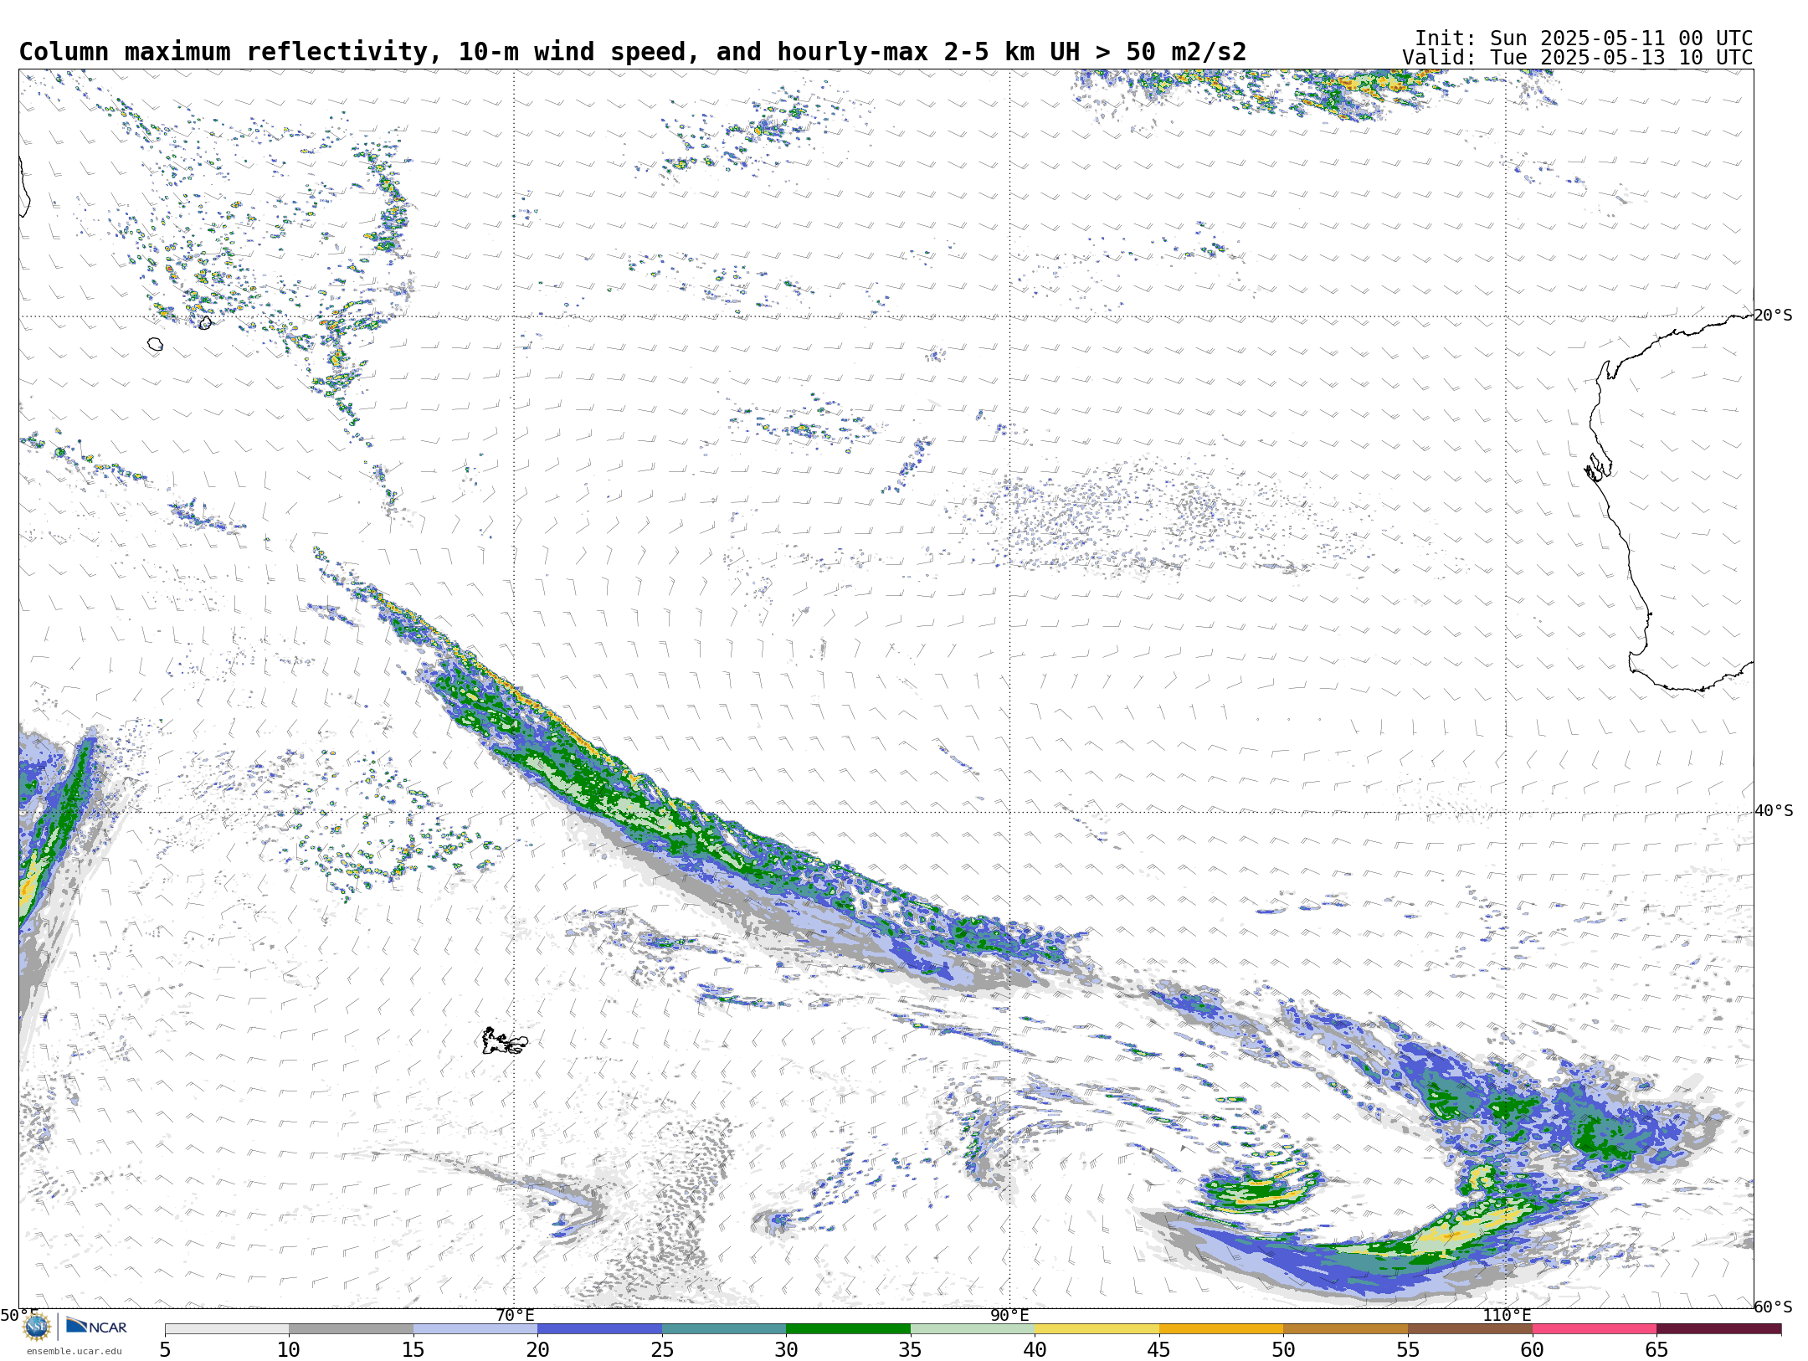The width and height of the screenshot is (1808, 1361).
Task: Select the blue 20 dBZ color swatch
Action: pos(599,1328)
